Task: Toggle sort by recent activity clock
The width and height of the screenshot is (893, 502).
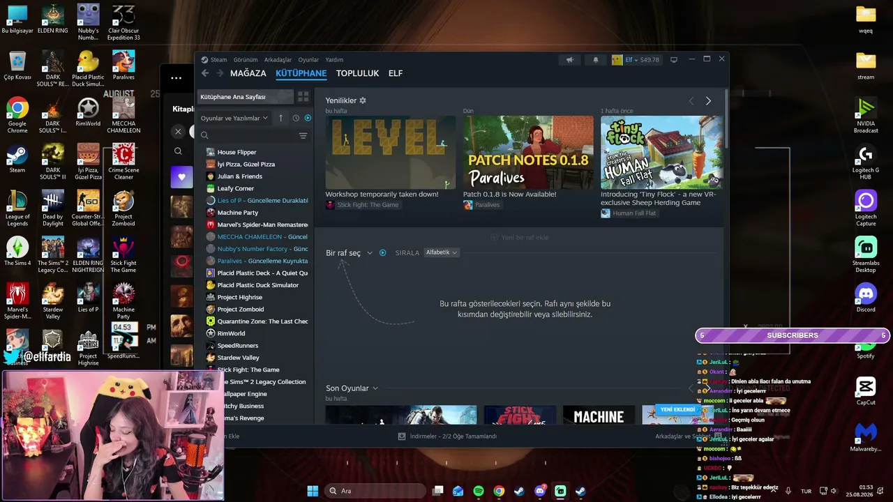Action: tap(296, 118)
